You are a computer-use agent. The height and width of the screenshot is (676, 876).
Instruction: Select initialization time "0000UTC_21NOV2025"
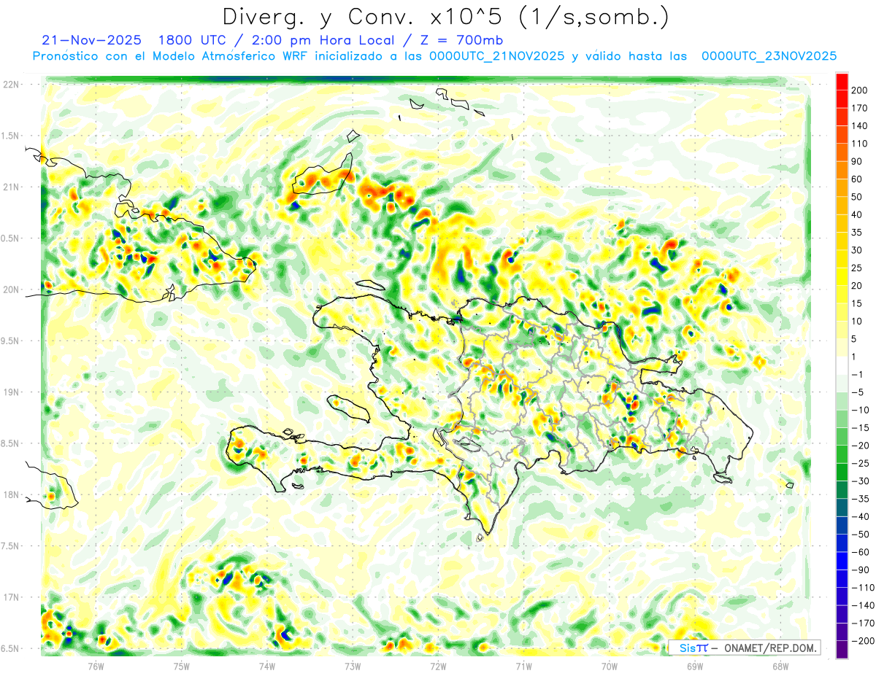[x=496, y=56]
